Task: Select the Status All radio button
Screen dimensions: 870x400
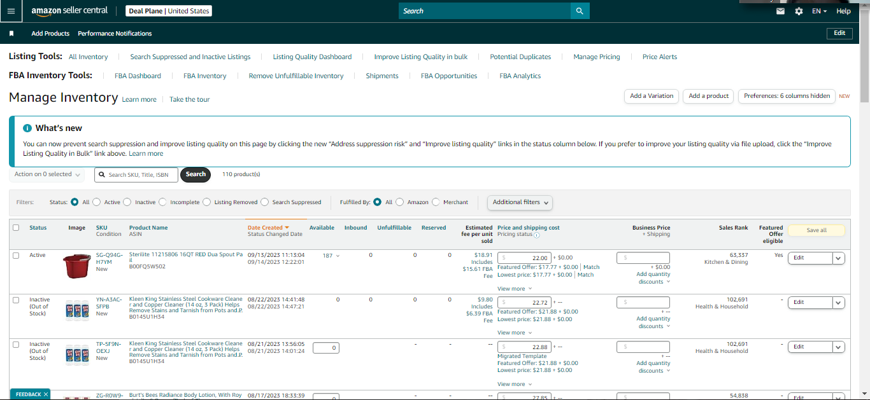Action: [75, 202]
